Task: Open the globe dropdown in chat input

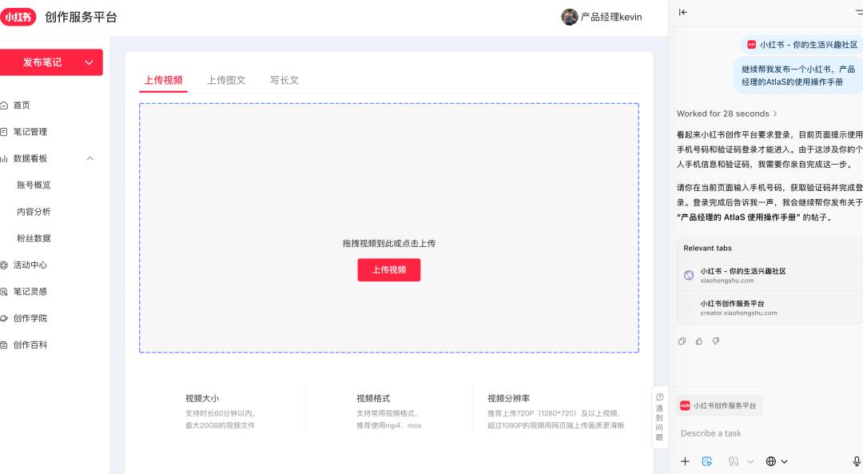Action: (776, 461)
